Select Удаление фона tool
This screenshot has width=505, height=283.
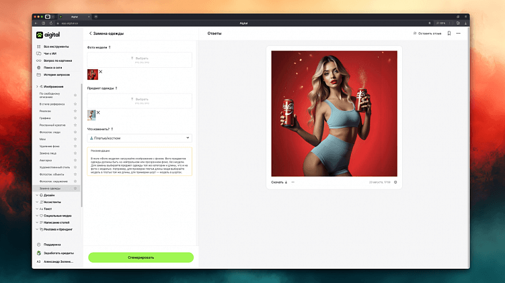(49, 146)
